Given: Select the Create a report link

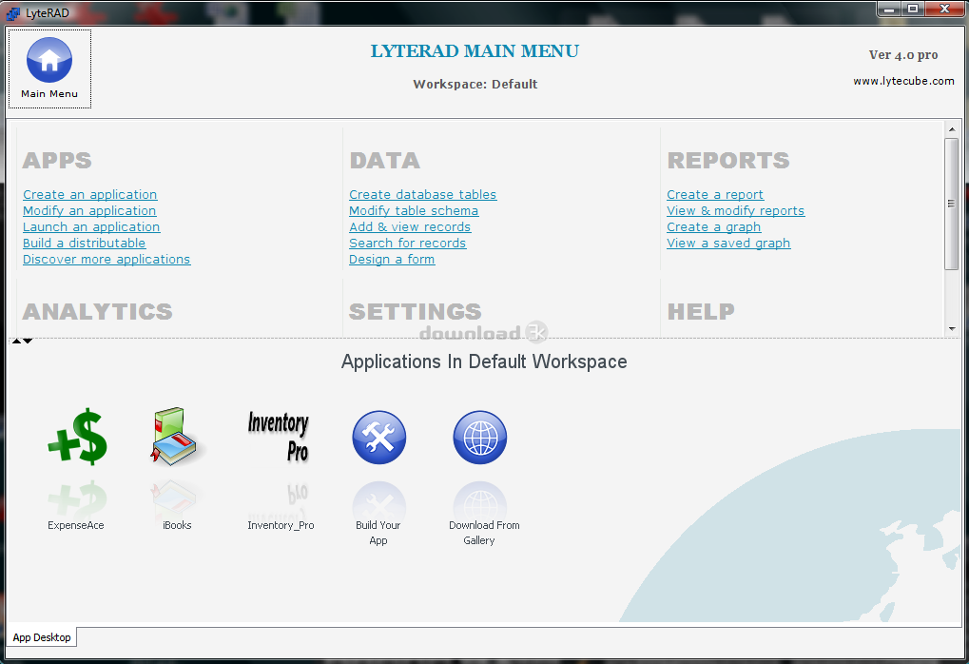Looking at the screenshot, I should pos(715,195).
